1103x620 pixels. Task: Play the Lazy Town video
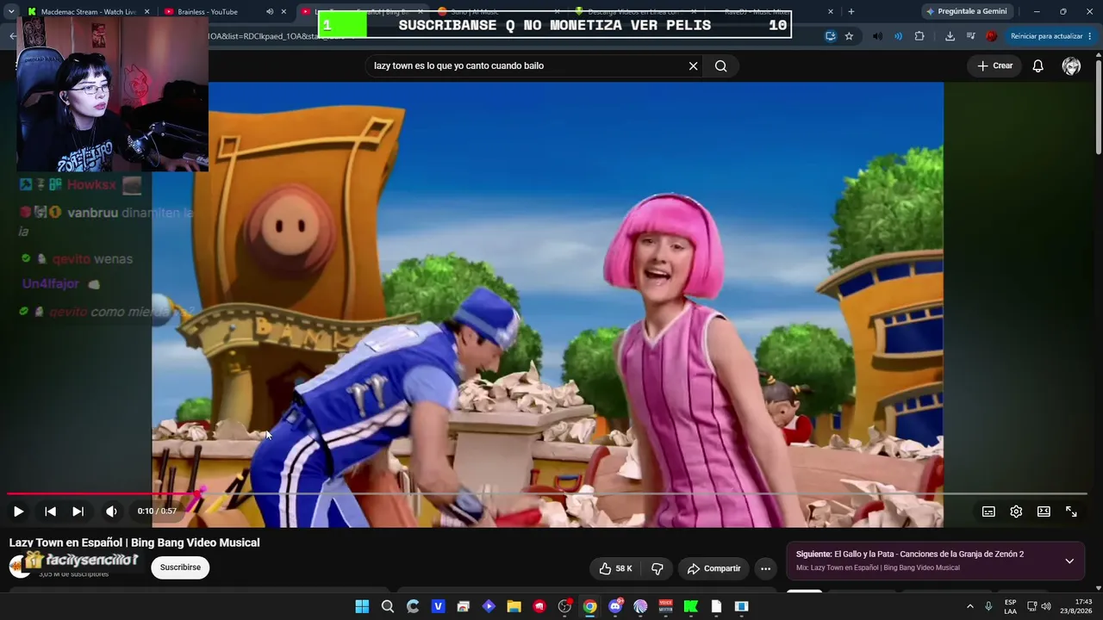(18, 512)
